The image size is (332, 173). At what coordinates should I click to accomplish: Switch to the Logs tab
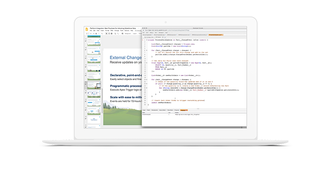pyautogui.click(x=144, y=110)
